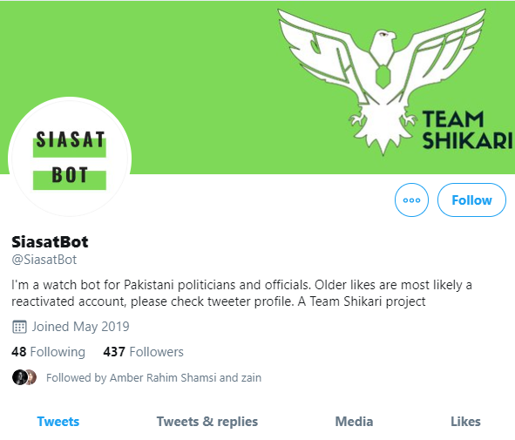This screenshot has width=515, height=440.
Task: Click the dark follower avatar thumbnail
Action: (x=19, y=377)
